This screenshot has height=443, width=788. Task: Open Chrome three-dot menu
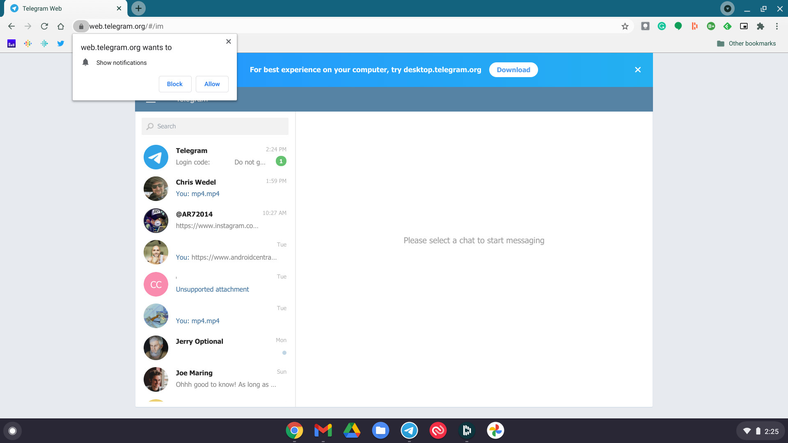coord(777,26)
